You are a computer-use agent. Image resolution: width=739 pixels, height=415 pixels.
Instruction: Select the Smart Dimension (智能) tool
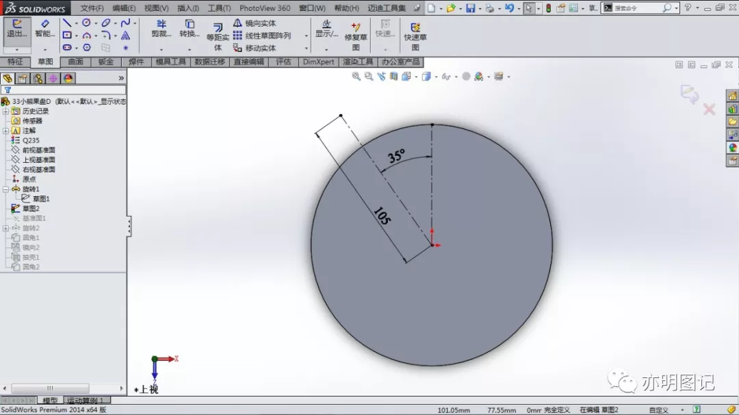(44, 29)
